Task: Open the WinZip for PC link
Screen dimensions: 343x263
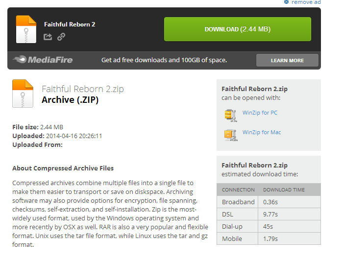Action: 260,113
